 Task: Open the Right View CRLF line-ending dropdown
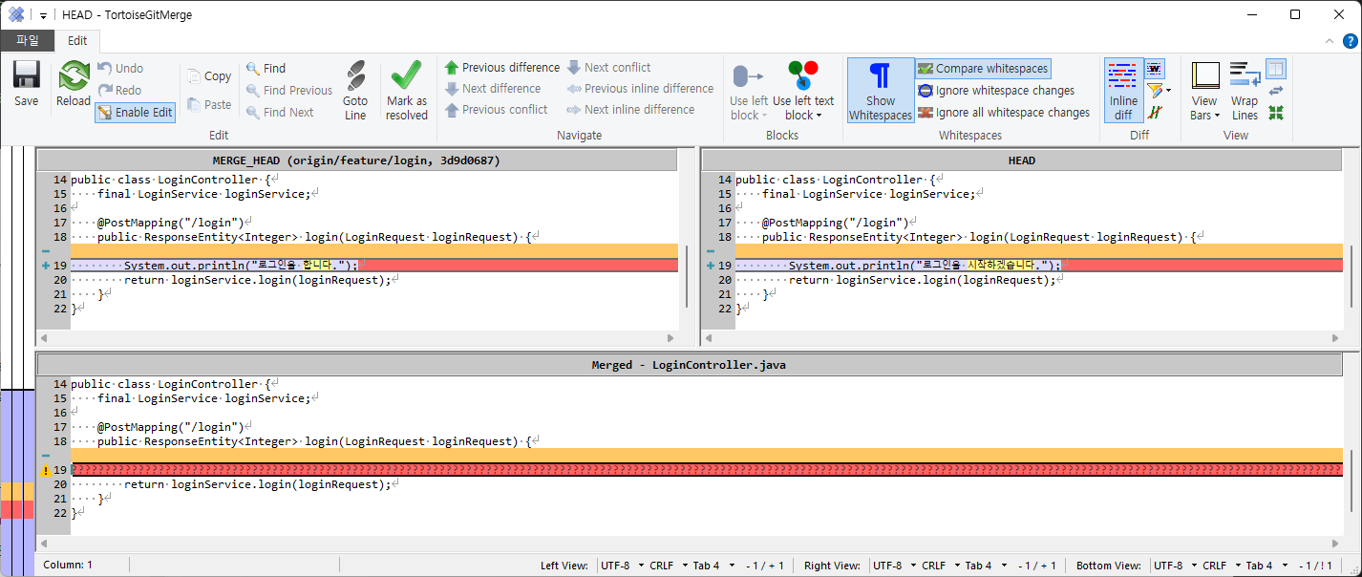(940, 566)
